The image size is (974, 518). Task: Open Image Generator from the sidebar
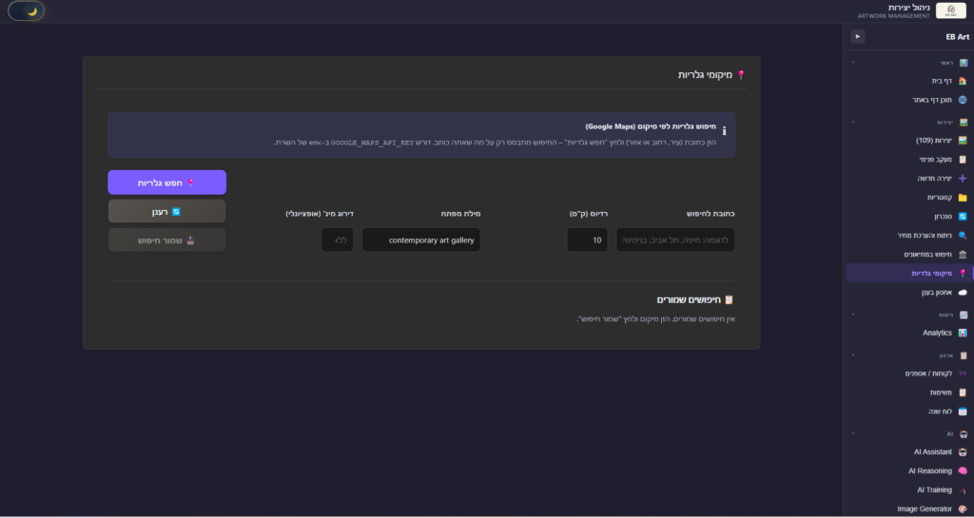pos(924,508)
